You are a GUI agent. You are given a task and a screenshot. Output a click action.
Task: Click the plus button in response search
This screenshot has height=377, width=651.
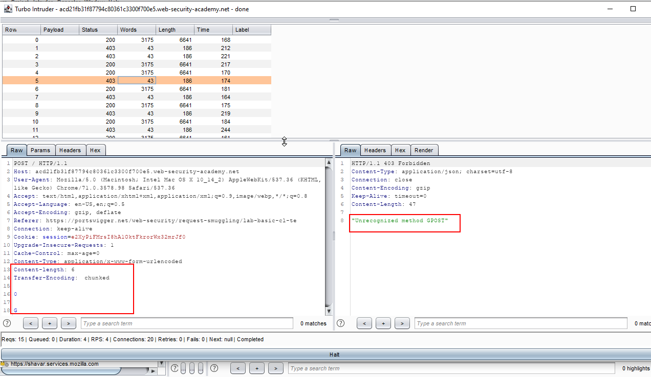tap(383, 323)
